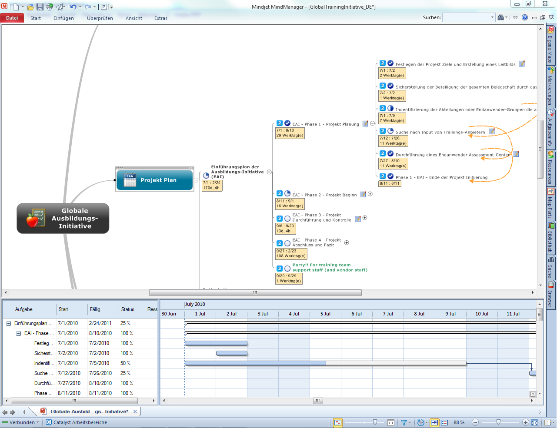Click the binoculars search icon

click(501, 17)
